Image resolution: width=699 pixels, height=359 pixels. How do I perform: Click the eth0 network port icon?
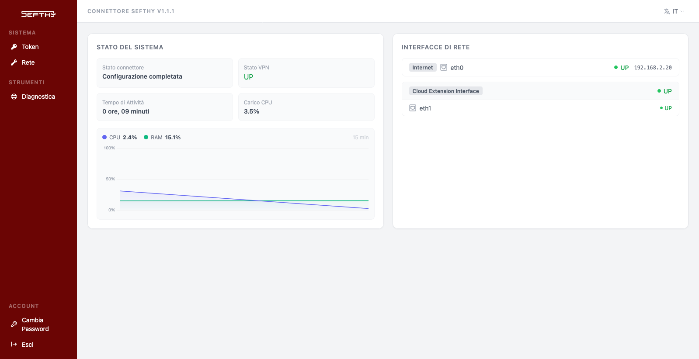point(444,67)
